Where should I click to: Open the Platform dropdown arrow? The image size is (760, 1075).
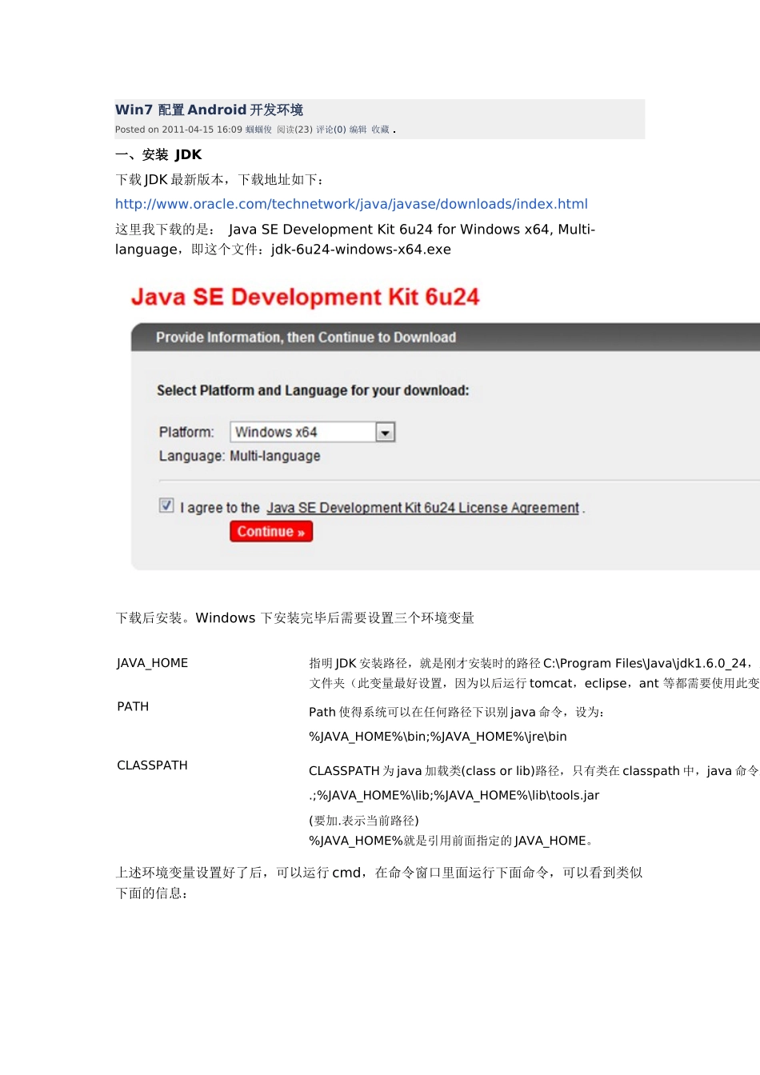point(386,432)
